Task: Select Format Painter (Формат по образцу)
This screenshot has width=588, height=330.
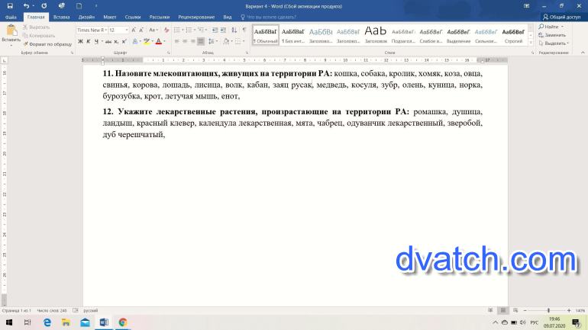Action: [47, 44]
